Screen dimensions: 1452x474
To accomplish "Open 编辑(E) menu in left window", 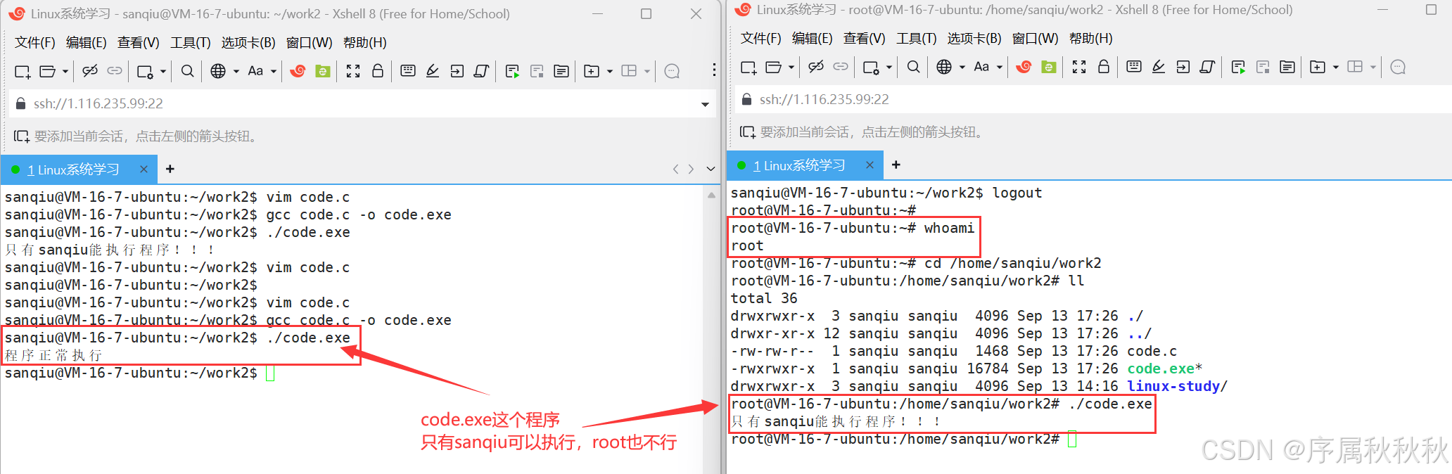I will point(87,43).
